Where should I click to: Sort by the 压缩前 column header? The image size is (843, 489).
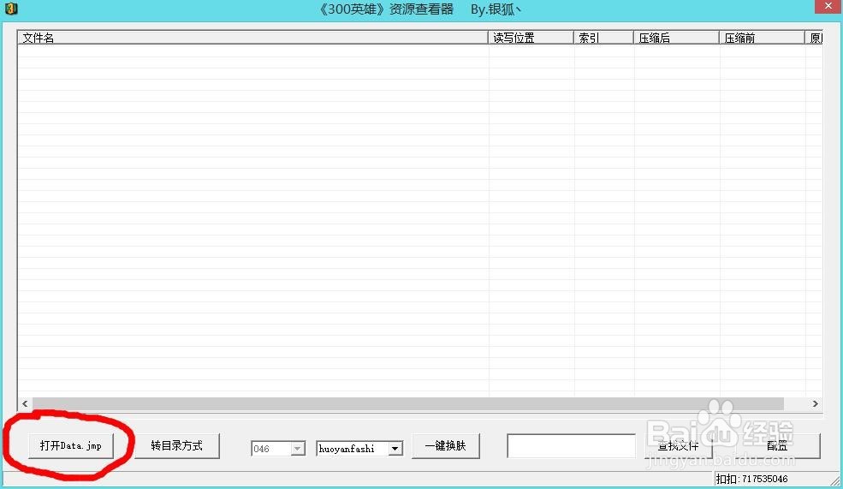pos(762,38)
